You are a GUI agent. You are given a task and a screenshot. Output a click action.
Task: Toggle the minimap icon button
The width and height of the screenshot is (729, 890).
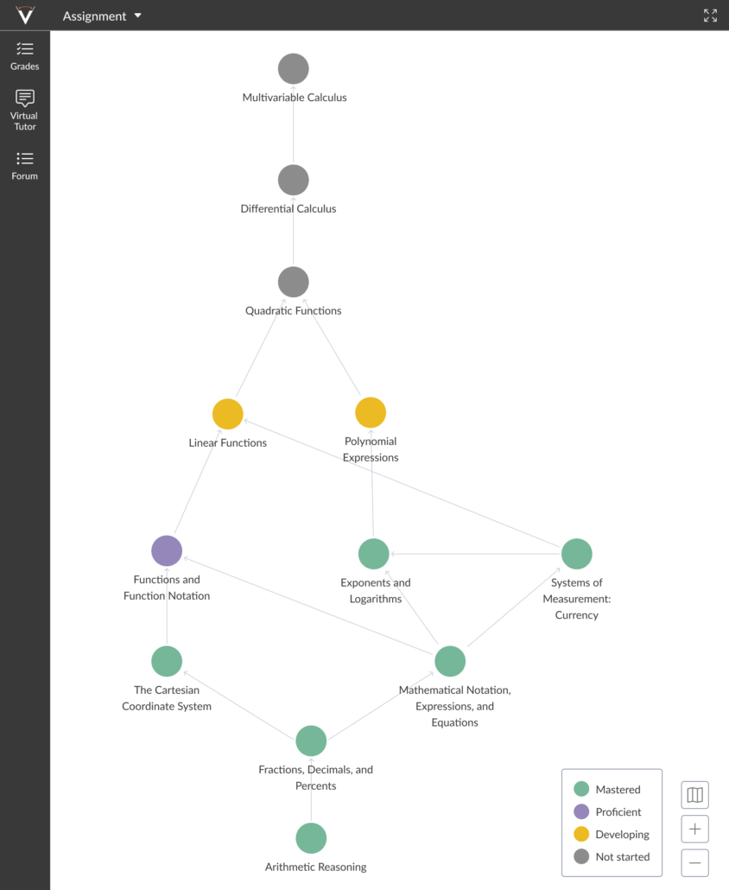coord(694,795)
